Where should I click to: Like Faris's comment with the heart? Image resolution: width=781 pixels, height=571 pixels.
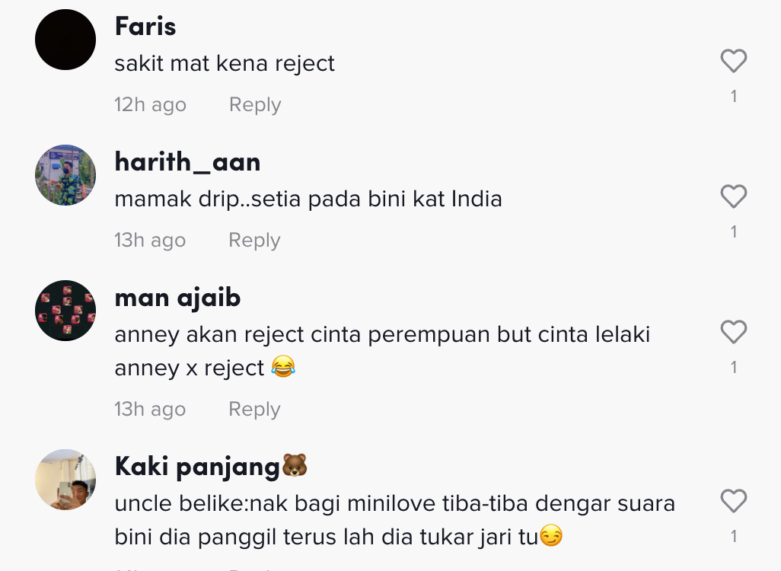click(733, 61)
